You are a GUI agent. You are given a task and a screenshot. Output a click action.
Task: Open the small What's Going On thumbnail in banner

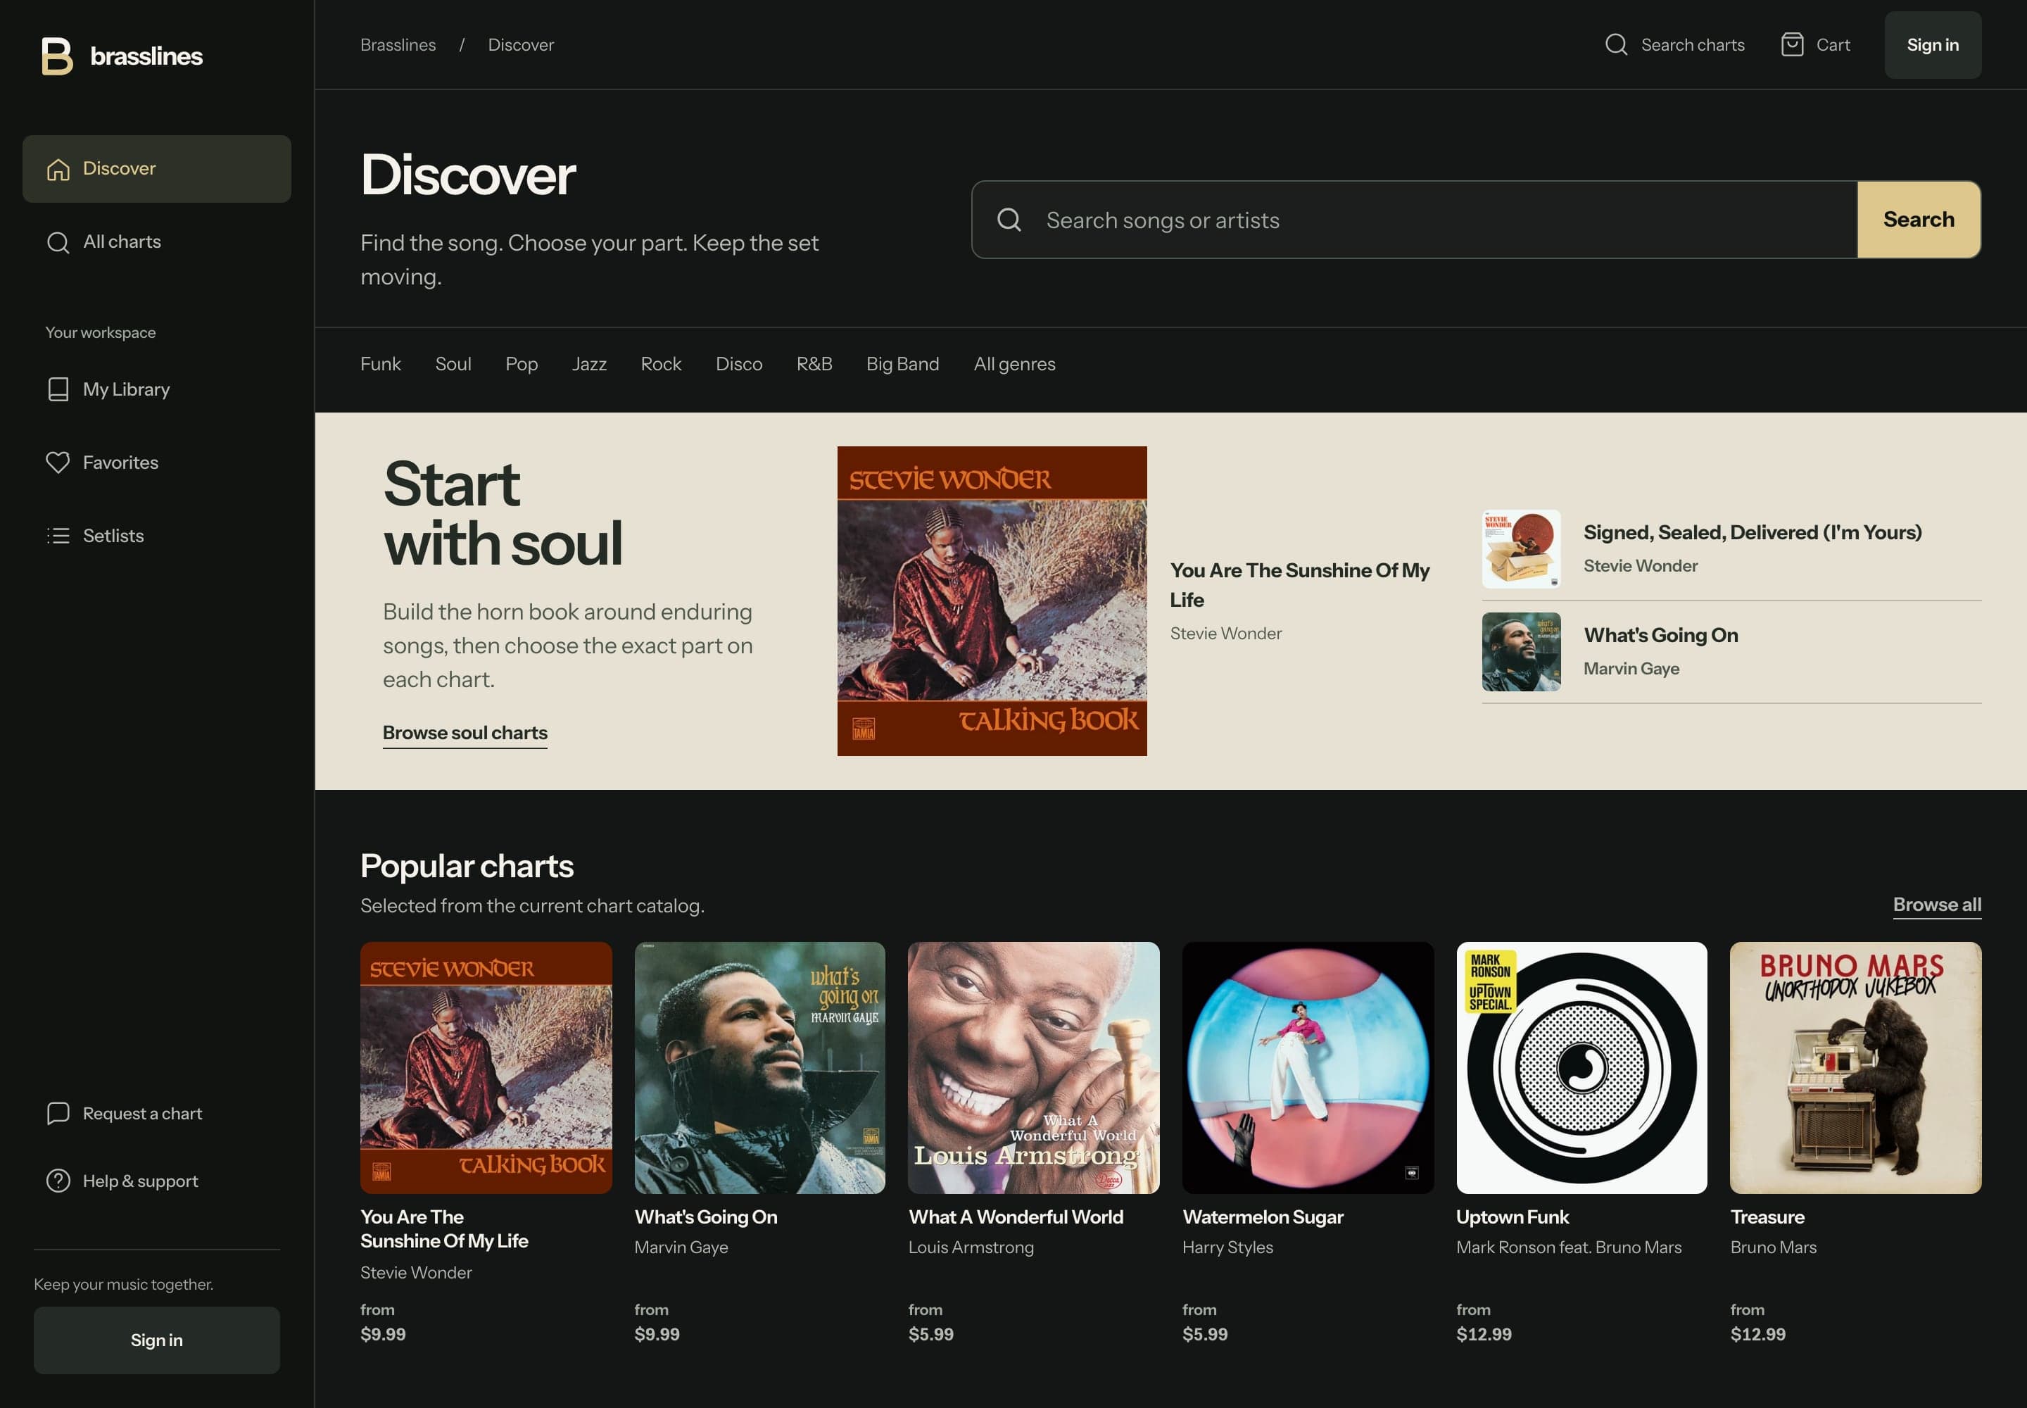[x=1521, y=652]
